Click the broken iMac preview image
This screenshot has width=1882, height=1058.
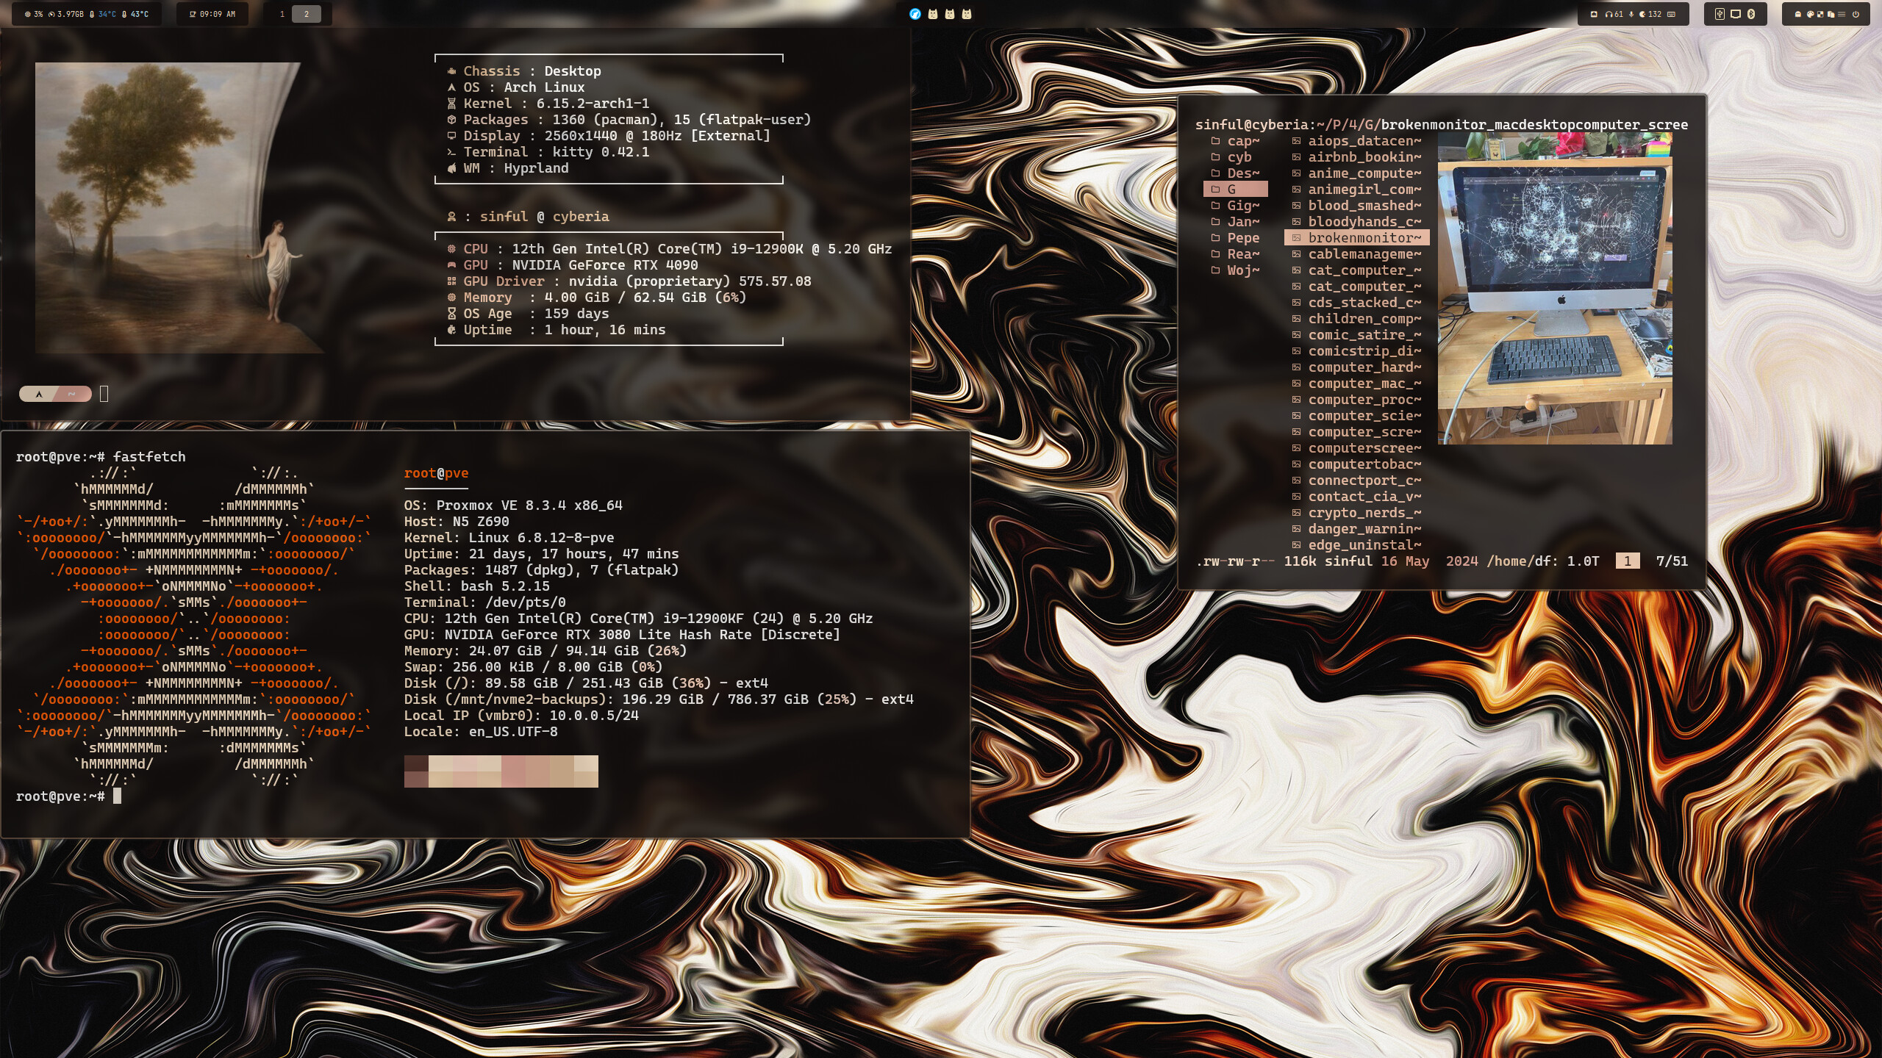click(1555, 289)
